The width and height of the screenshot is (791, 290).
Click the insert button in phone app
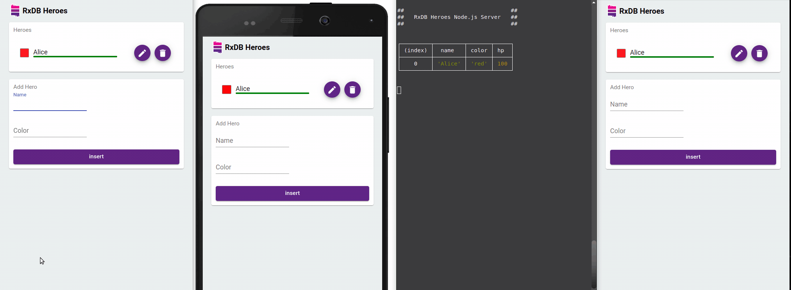pos(292,193)
